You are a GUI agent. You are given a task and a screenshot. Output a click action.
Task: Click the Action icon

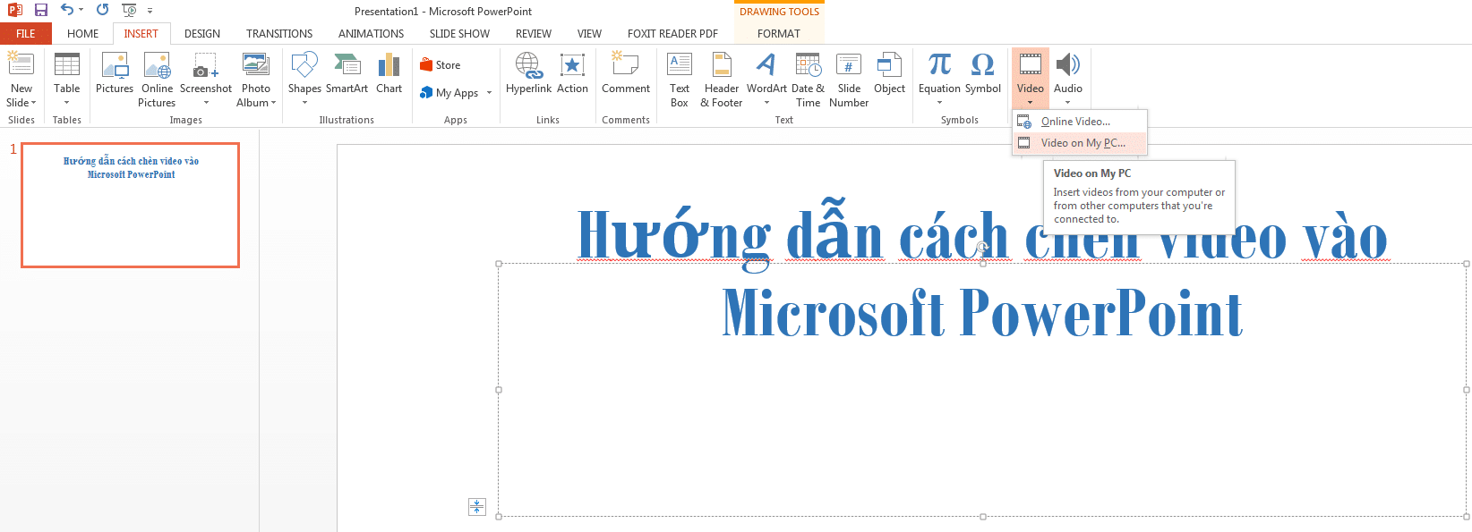572,65
